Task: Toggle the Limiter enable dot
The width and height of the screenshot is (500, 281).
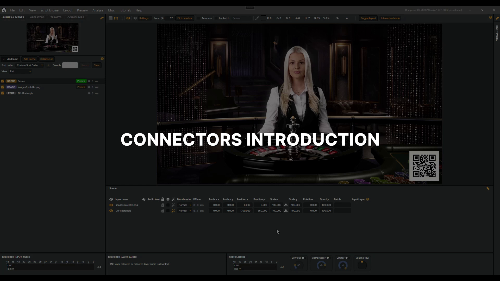Action: [x=346, y=258]
